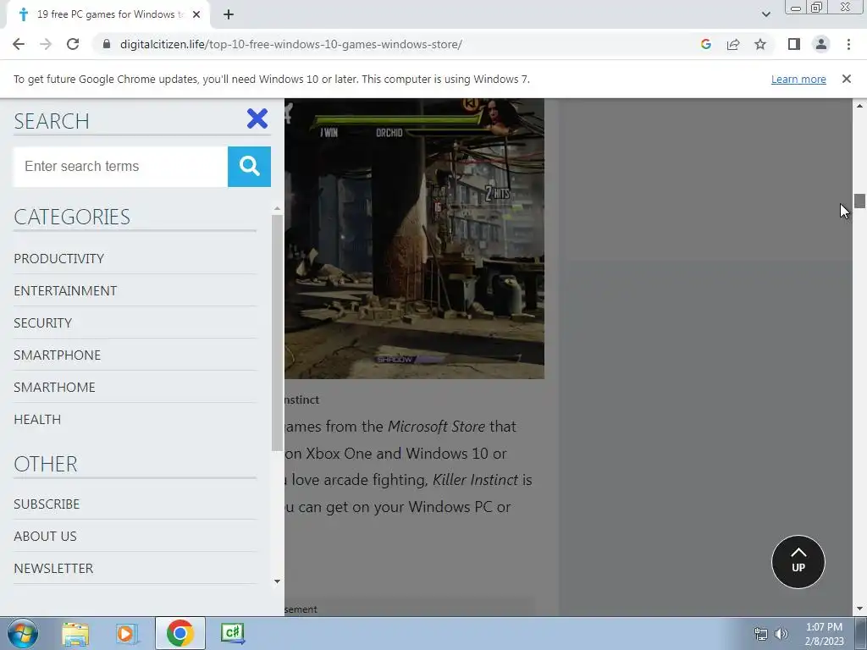
Task: Click the sidebar scrollbar down arrow
Action: 277,581
